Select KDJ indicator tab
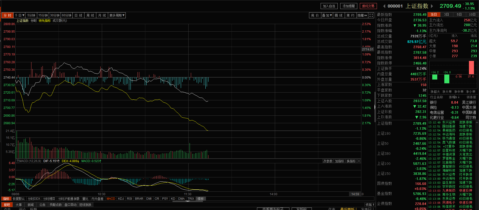 pyautogui.click(x=121, y=199)
